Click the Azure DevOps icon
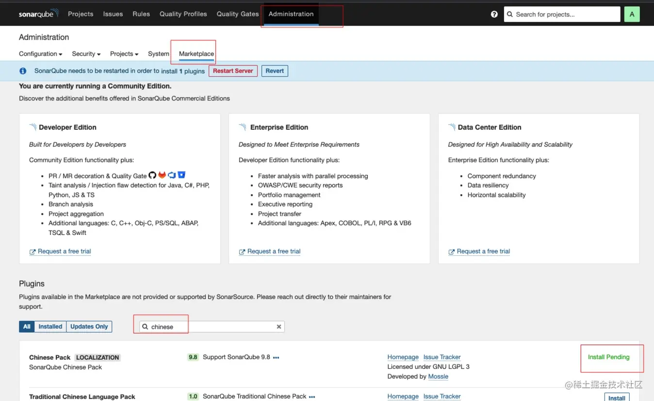This screenshot has width=654, height=401. pos(172,175)
